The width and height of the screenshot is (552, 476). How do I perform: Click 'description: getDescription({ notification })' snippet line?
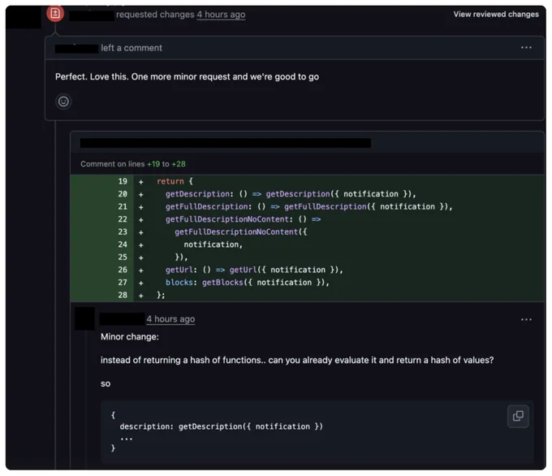[221, 426]
